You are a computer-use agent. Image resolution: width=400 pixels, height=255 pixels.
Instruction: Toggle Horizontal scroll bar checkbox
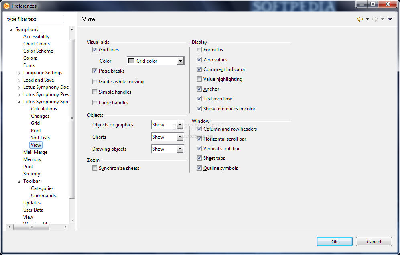pyautogui.click(x=199, y=139)
